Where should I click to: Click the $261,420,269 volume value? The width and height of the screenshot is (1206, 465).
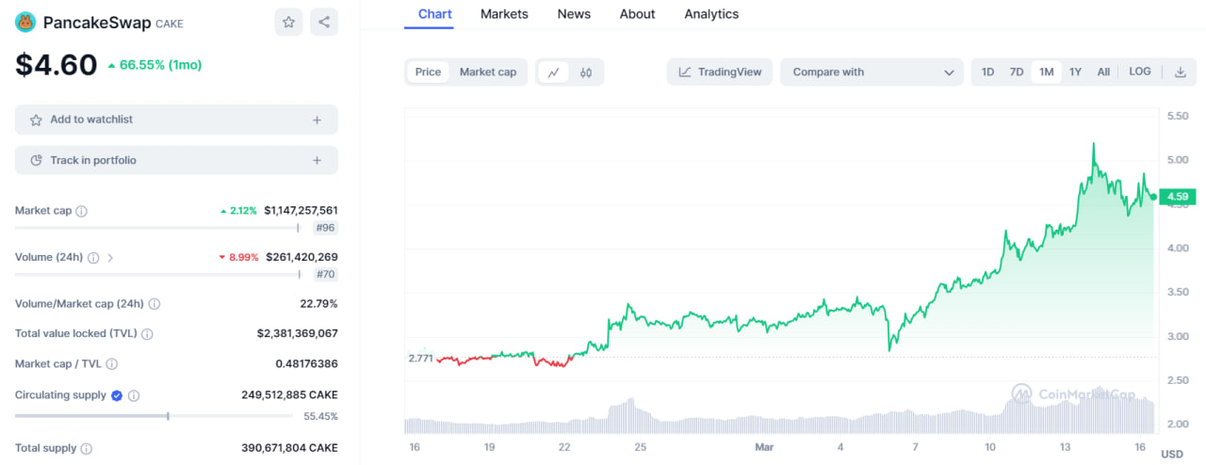coord(301,257)
